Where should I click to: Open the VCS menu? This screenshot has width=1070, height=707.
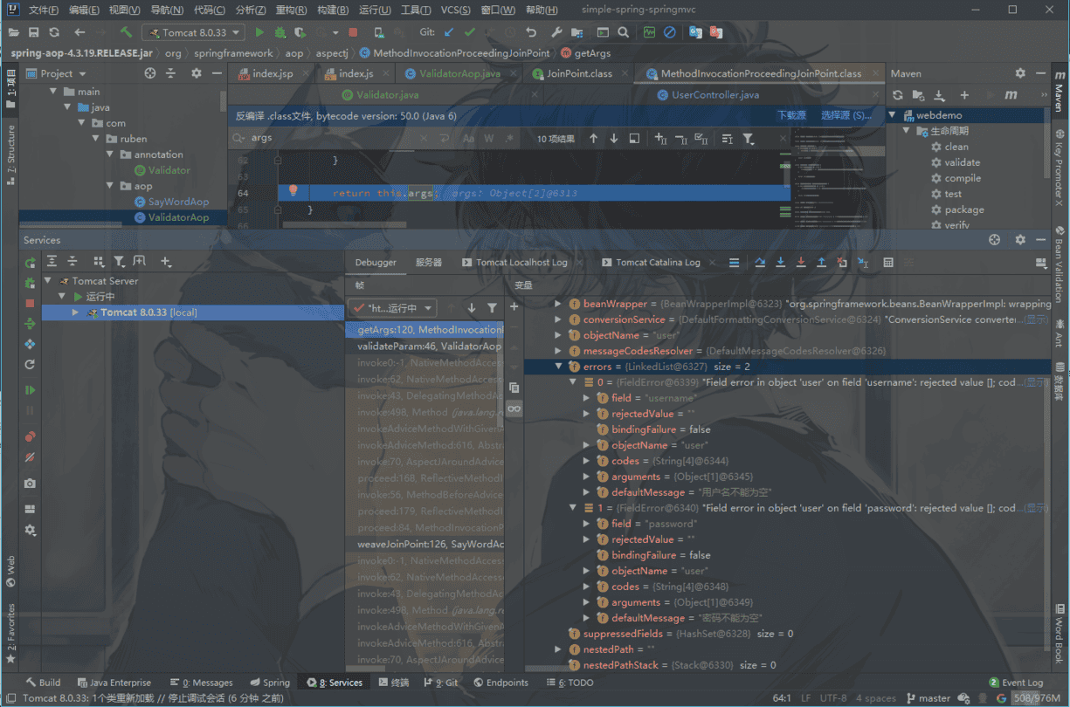(x=454, y=10)
